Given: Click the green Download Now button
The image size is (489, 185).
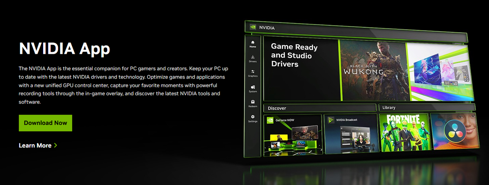Looking at the screenshot, I should coord(45,123).
